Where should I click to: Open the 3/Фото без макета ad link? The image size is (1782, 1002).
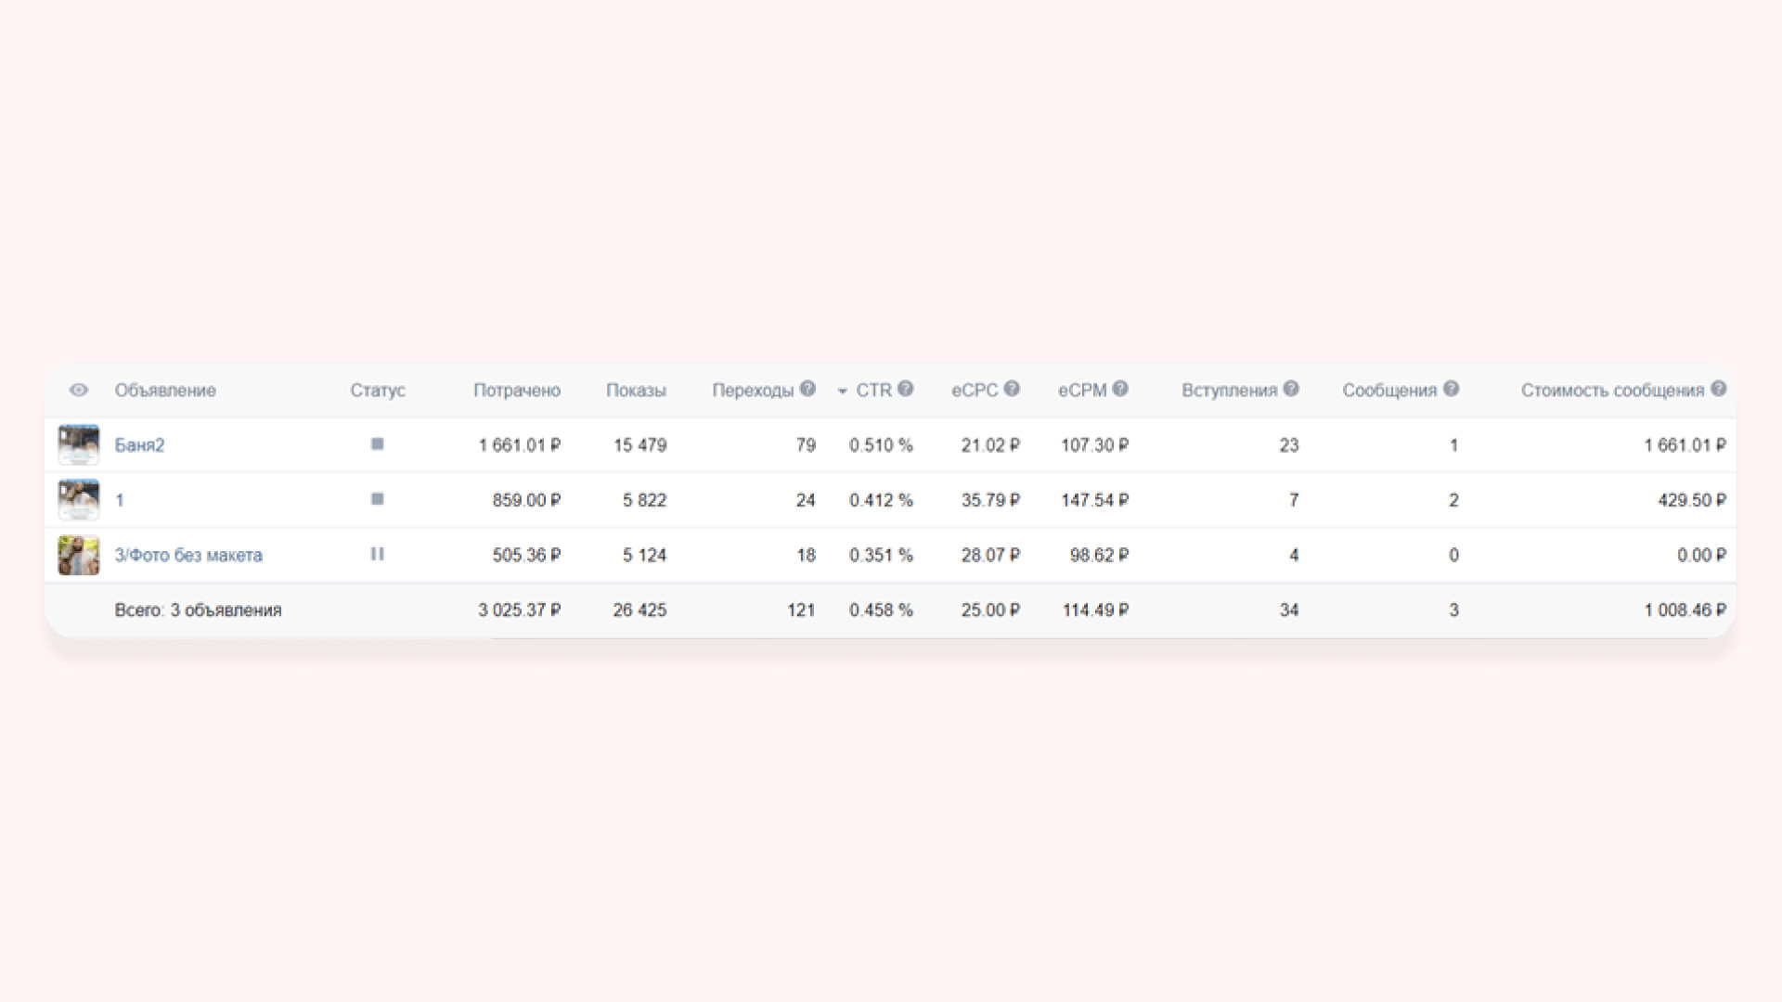188,556
